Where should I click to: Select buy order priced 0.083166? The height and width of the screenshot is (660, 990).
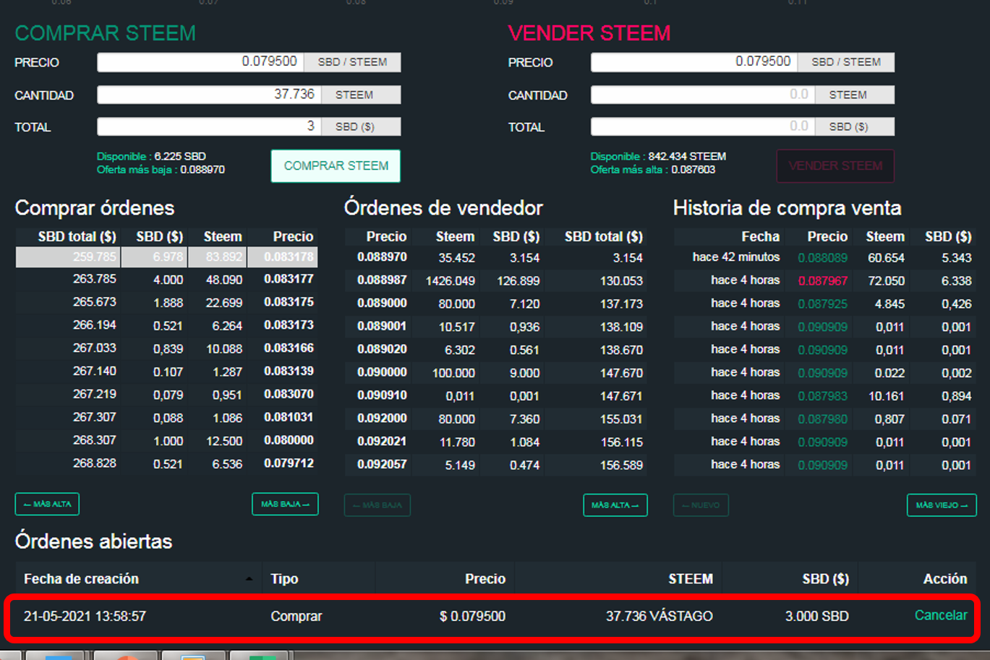tap(166, 348)
